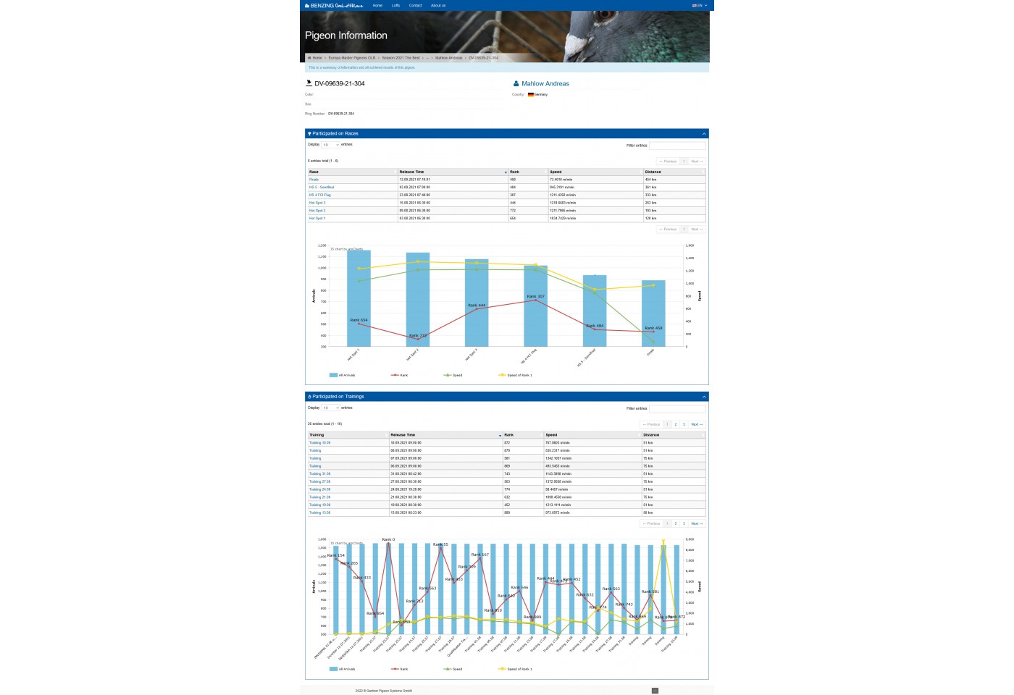
Task: Click the scroll-to-top arrow in the footer
Action: click(655, 691)
